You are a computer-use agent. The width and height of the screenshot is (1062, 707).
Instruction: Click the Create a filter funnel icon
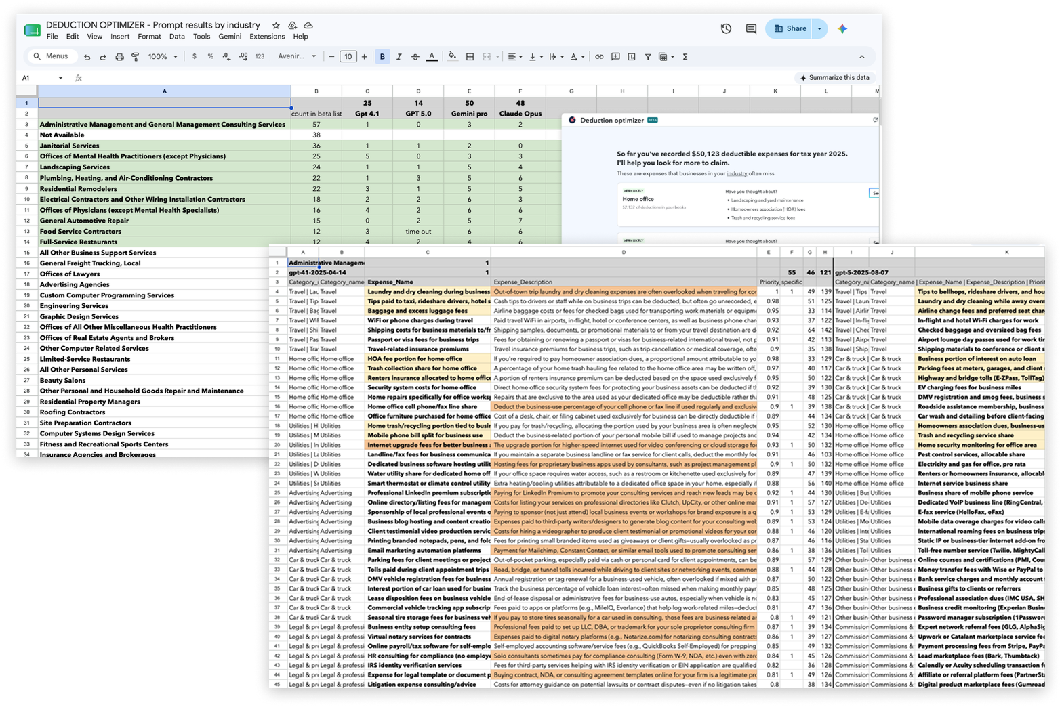[648, 57]
